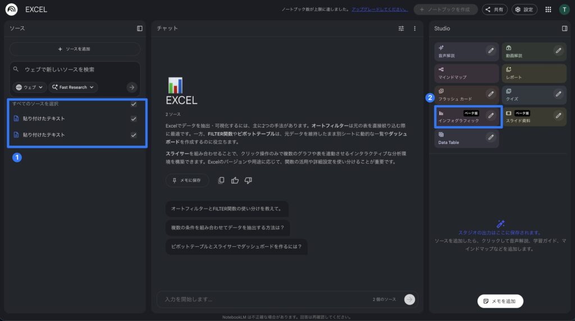Uncheck second 貼り付けたテキスト source checkbox
Screen dimensions: 575x321
(134, 135)
